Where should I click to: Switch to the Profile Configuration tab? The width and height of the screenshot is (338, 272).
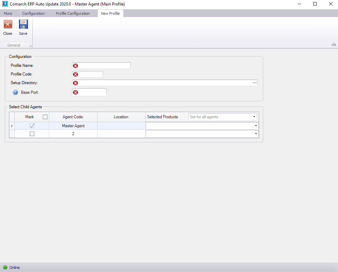point(73,13)
